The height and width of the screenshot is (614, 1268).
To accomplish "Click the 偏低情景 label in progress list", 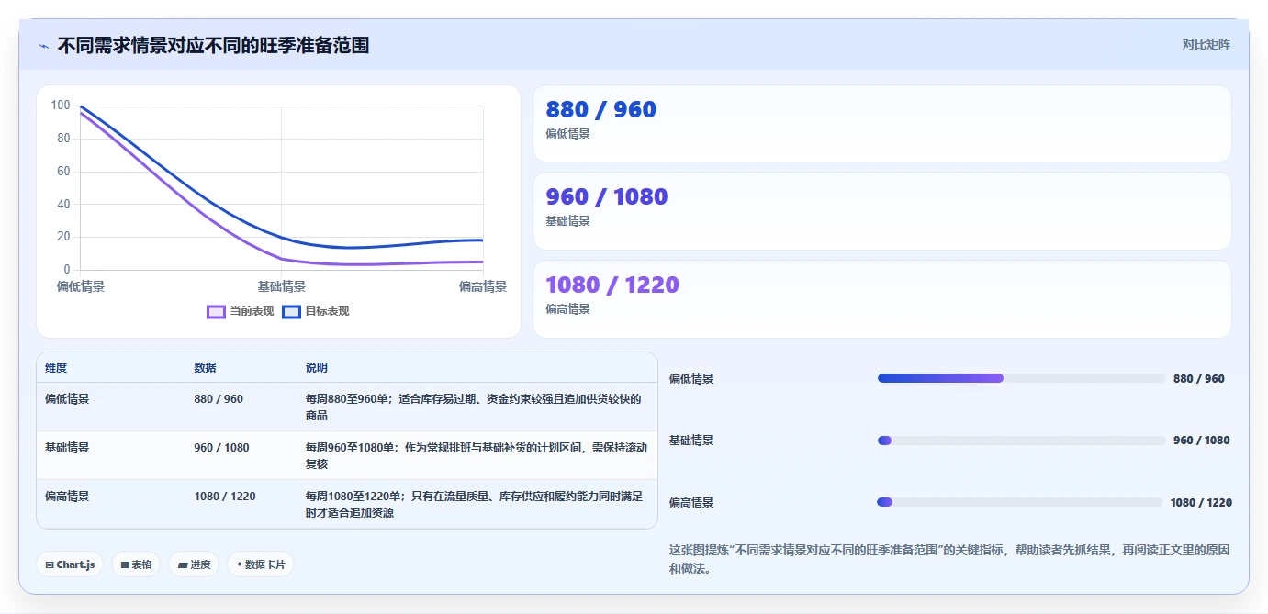I will (691, 378).
